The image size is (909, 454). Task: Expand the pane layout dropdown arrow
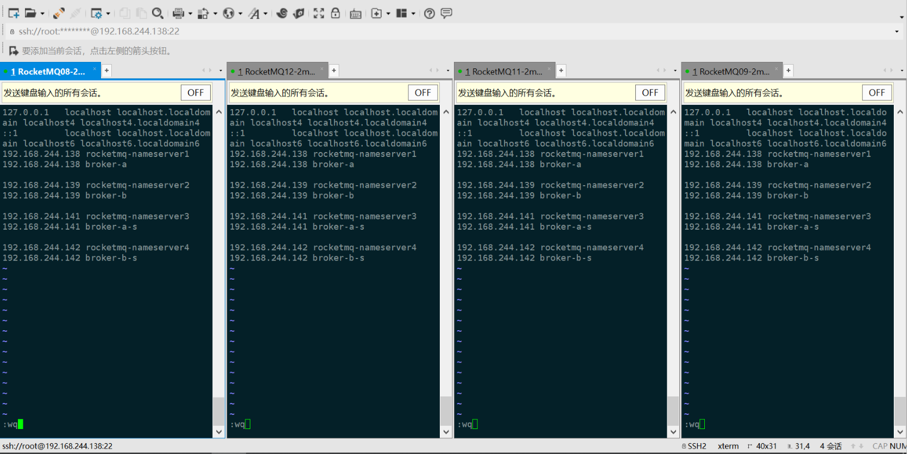pos(413,14)
